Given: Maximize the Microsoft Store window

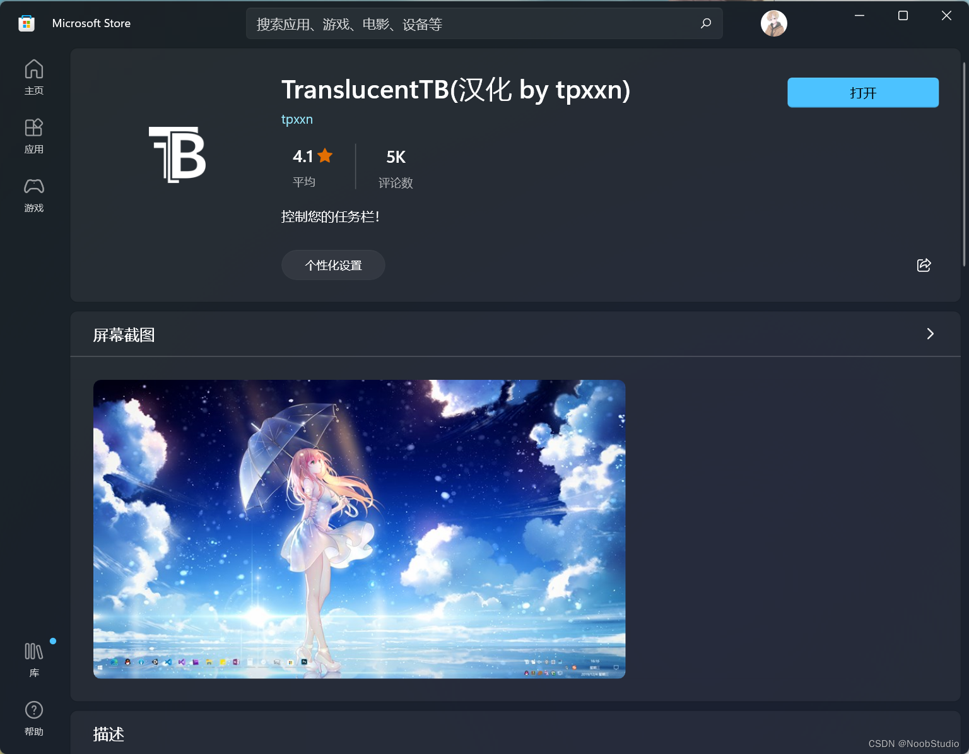Looking at the screenshot, I should pos(903,16).
